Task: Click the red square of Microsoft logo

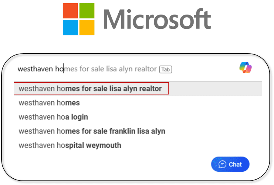Action: tap(70, 11)
